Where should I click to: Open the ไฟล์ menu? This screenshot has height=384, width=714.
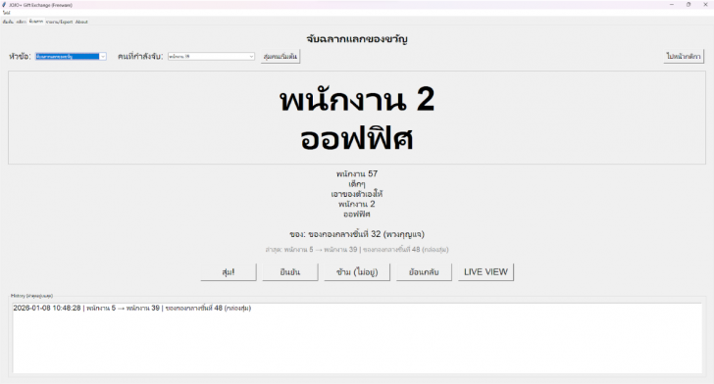6,13
